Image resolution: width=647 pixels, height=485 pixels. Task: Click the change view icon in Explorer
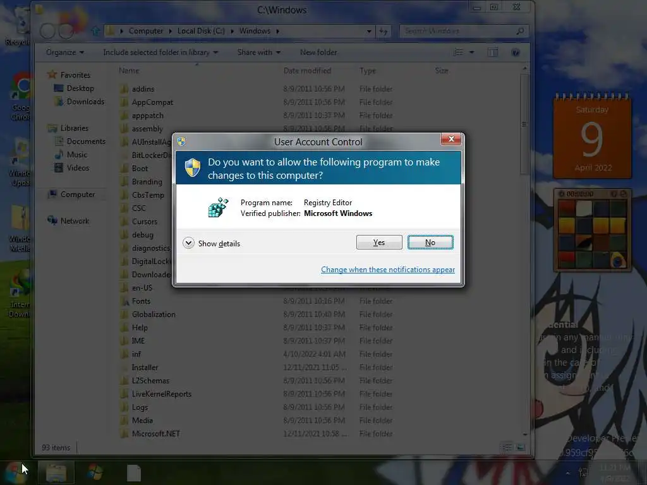(x=458, y=52)
